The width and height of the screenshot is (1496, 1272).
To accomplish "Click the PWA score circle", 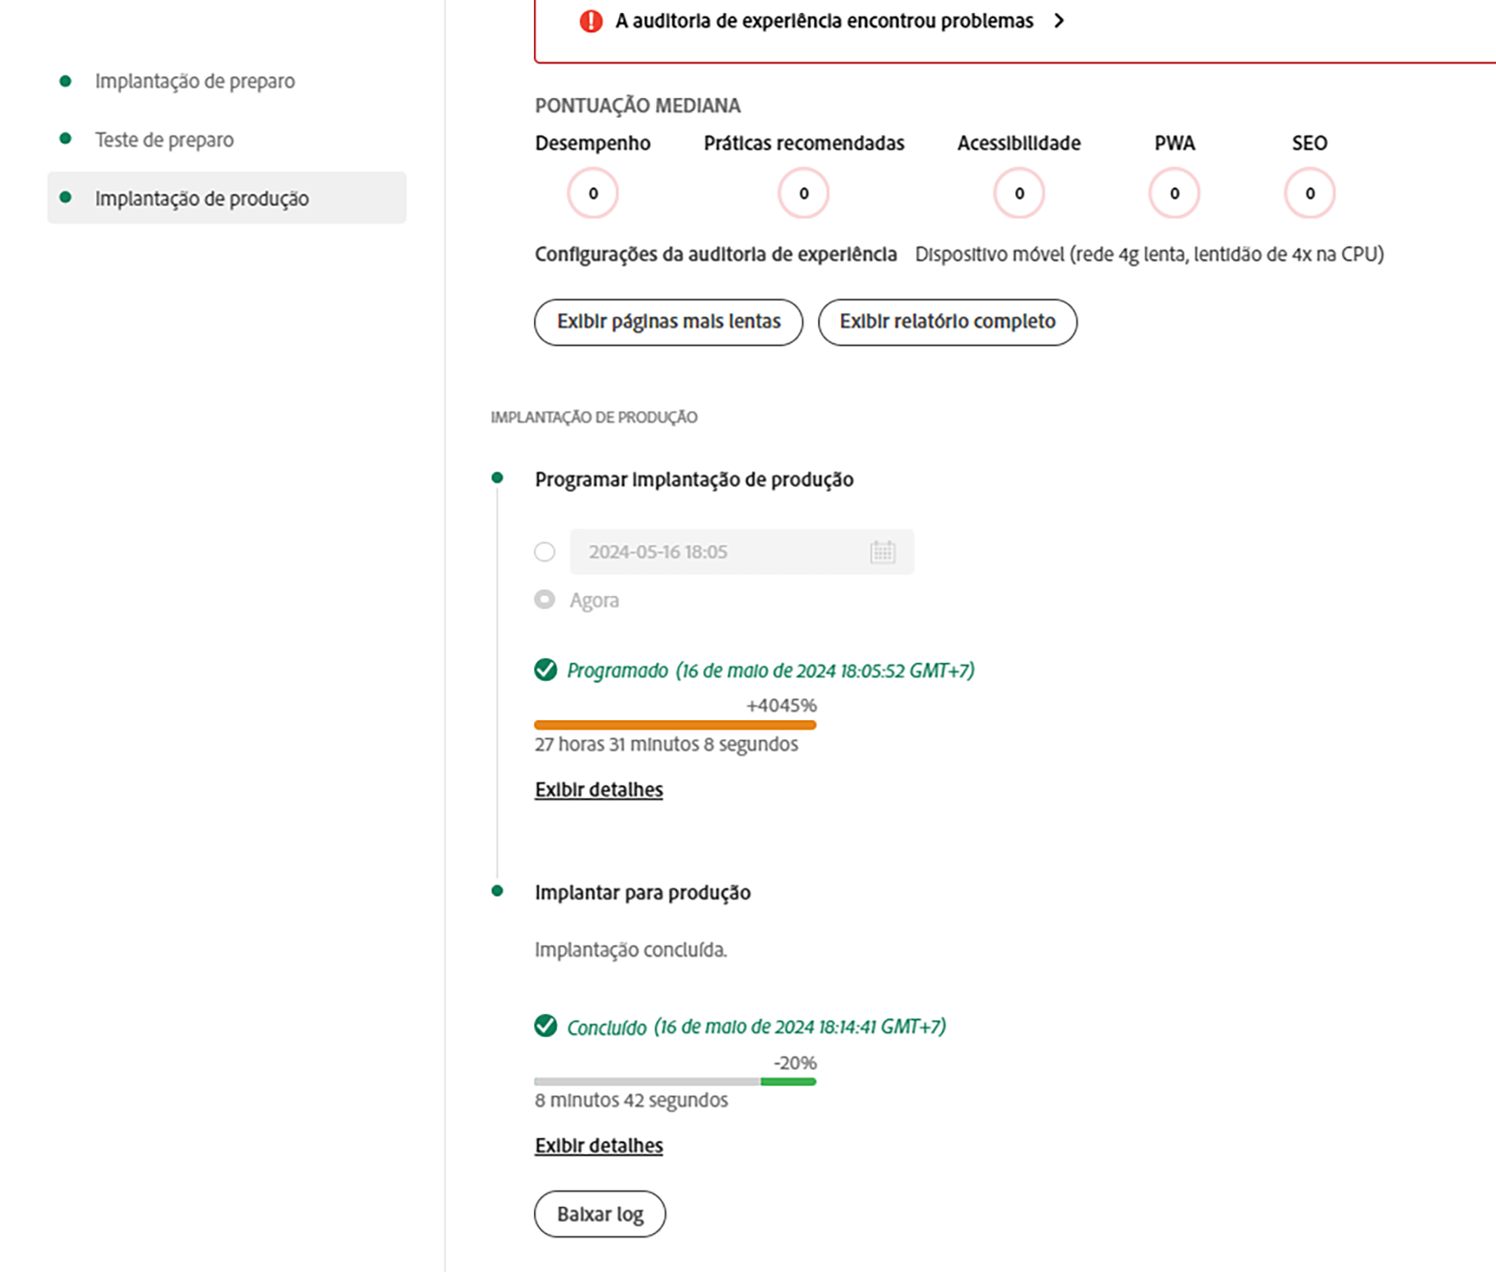I will pos(1174,193).
